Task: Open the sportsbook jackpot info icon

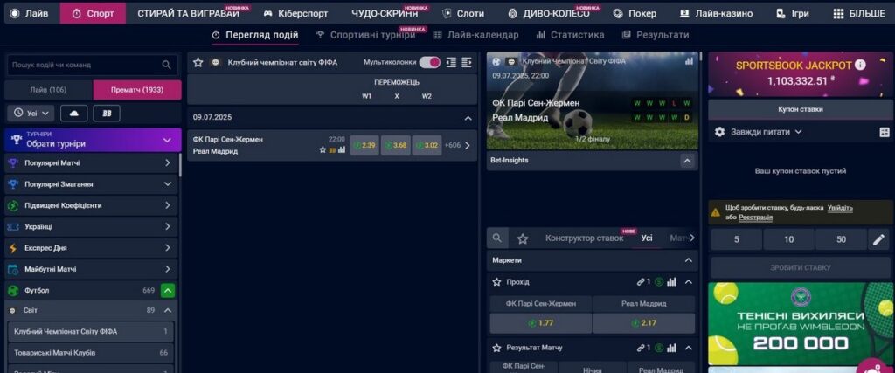Action: coord(860,65)
